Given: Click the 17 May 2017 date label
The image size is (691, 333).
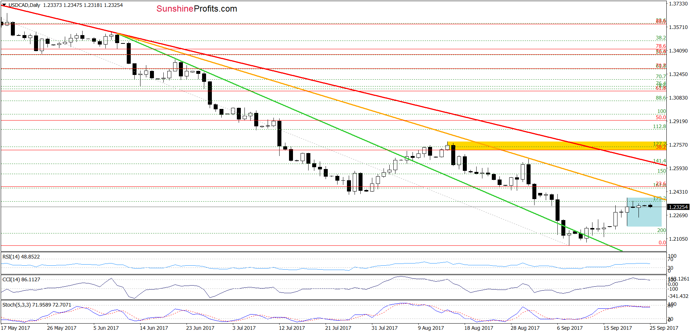Looking at the screenshot, I should pyautogui.click(x=16, y=328).
